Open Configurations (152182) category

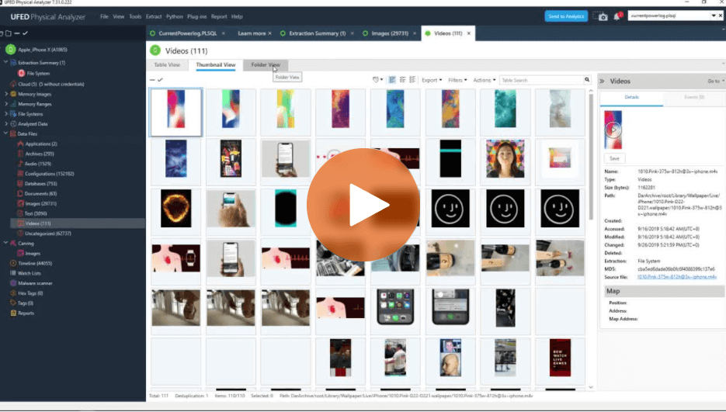(45, 174)
